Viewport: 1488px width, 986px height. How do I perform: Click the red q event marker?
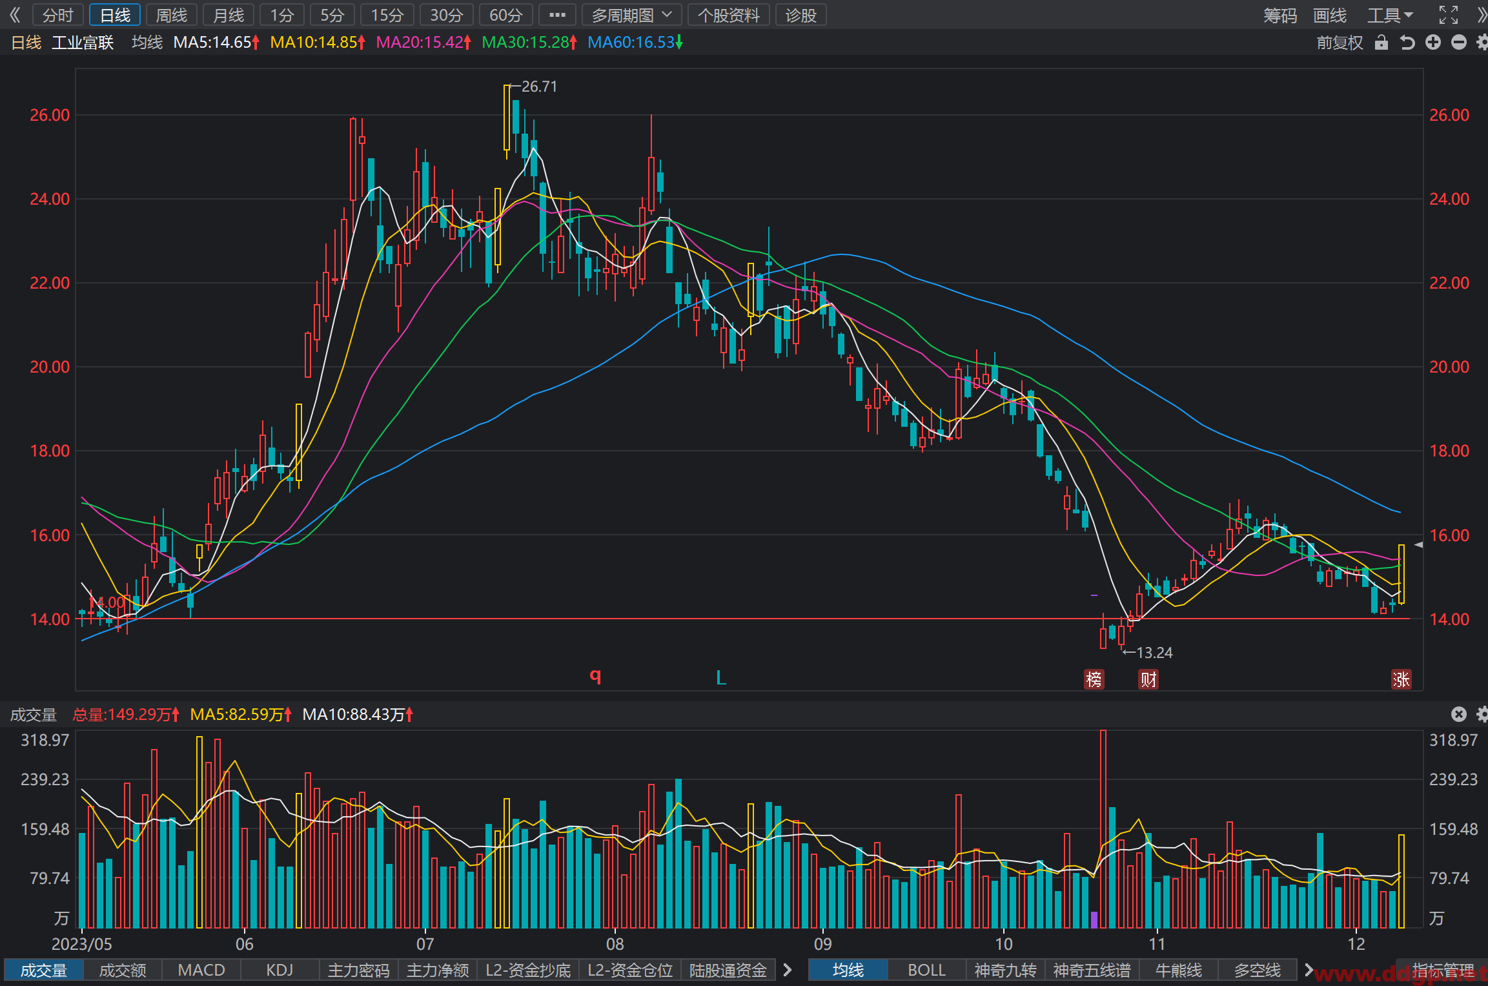point(595,676)
